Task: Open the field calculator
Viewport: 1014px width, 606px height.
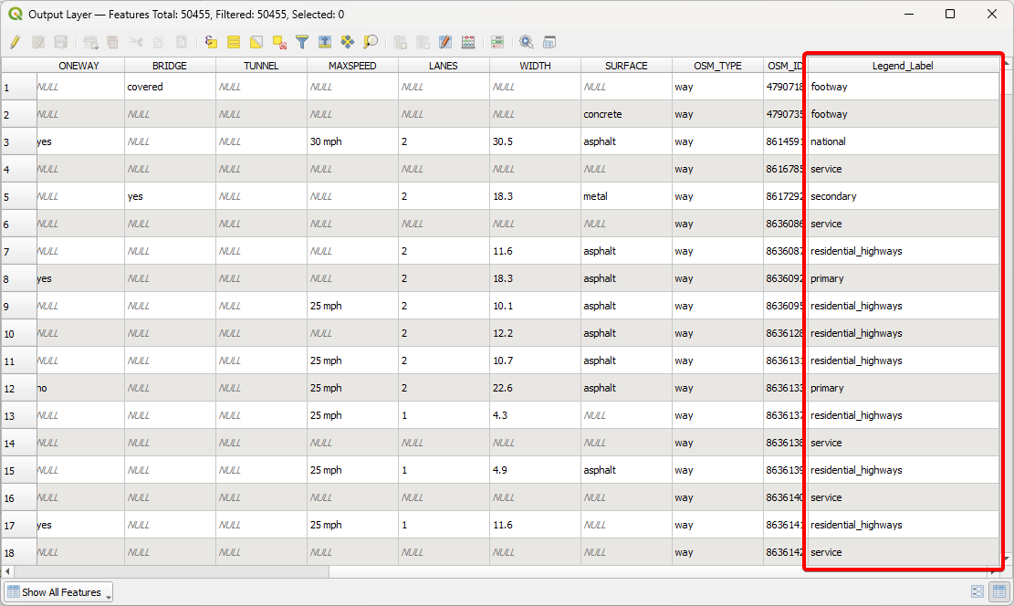Action: click(x=467, y=42)
